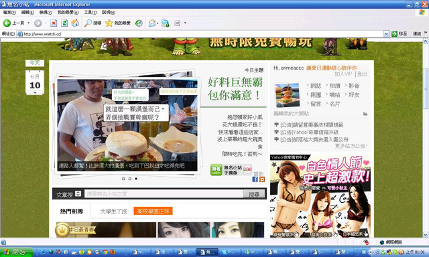The image size is (429, 257).
Task: Share via the Facebook icon
Action: pos(255,179)
